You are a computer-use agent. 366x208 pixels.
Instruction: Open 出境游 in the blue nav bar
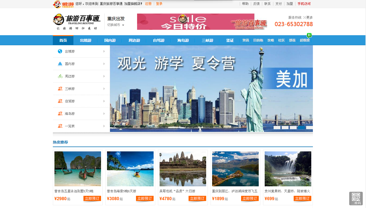tap(86, 40)
